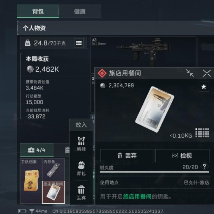Click the UZI weapon slot
This screenshot has width=214, height=214.
(x=143, y=52)
